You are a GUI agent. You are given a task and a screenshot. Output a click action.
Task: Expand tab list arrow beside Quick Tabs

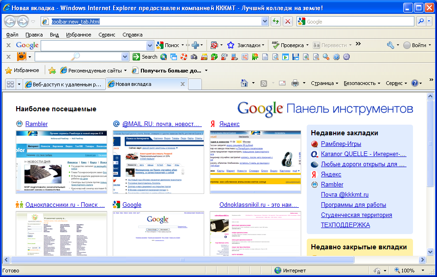[x=19, y=84]
